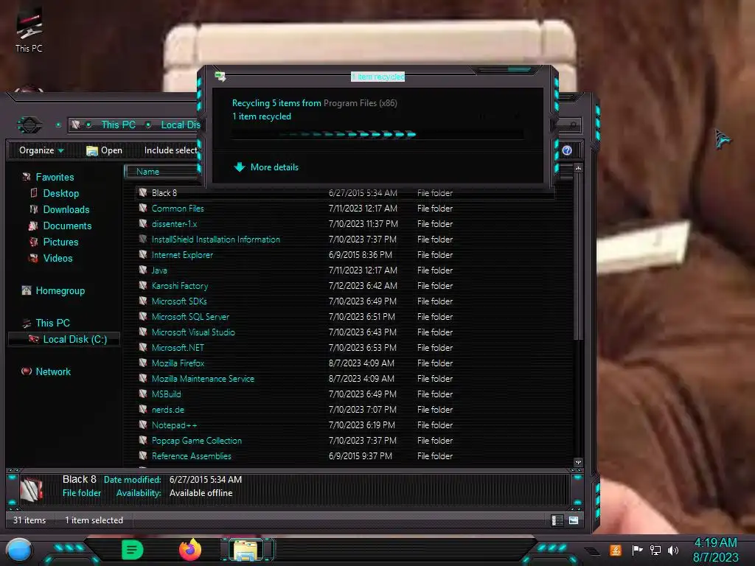Click the Open toolbar button

pyautogui.click(x=105, y=150)
